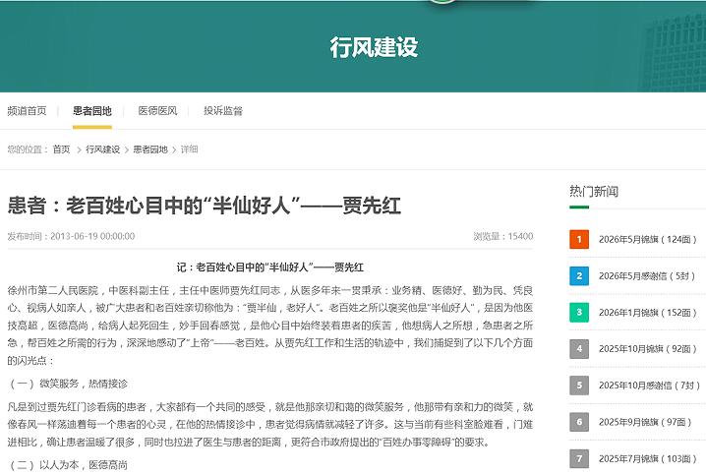Click the 行风建设 banner title
This screenshot has height=475, width=706.
374,47
